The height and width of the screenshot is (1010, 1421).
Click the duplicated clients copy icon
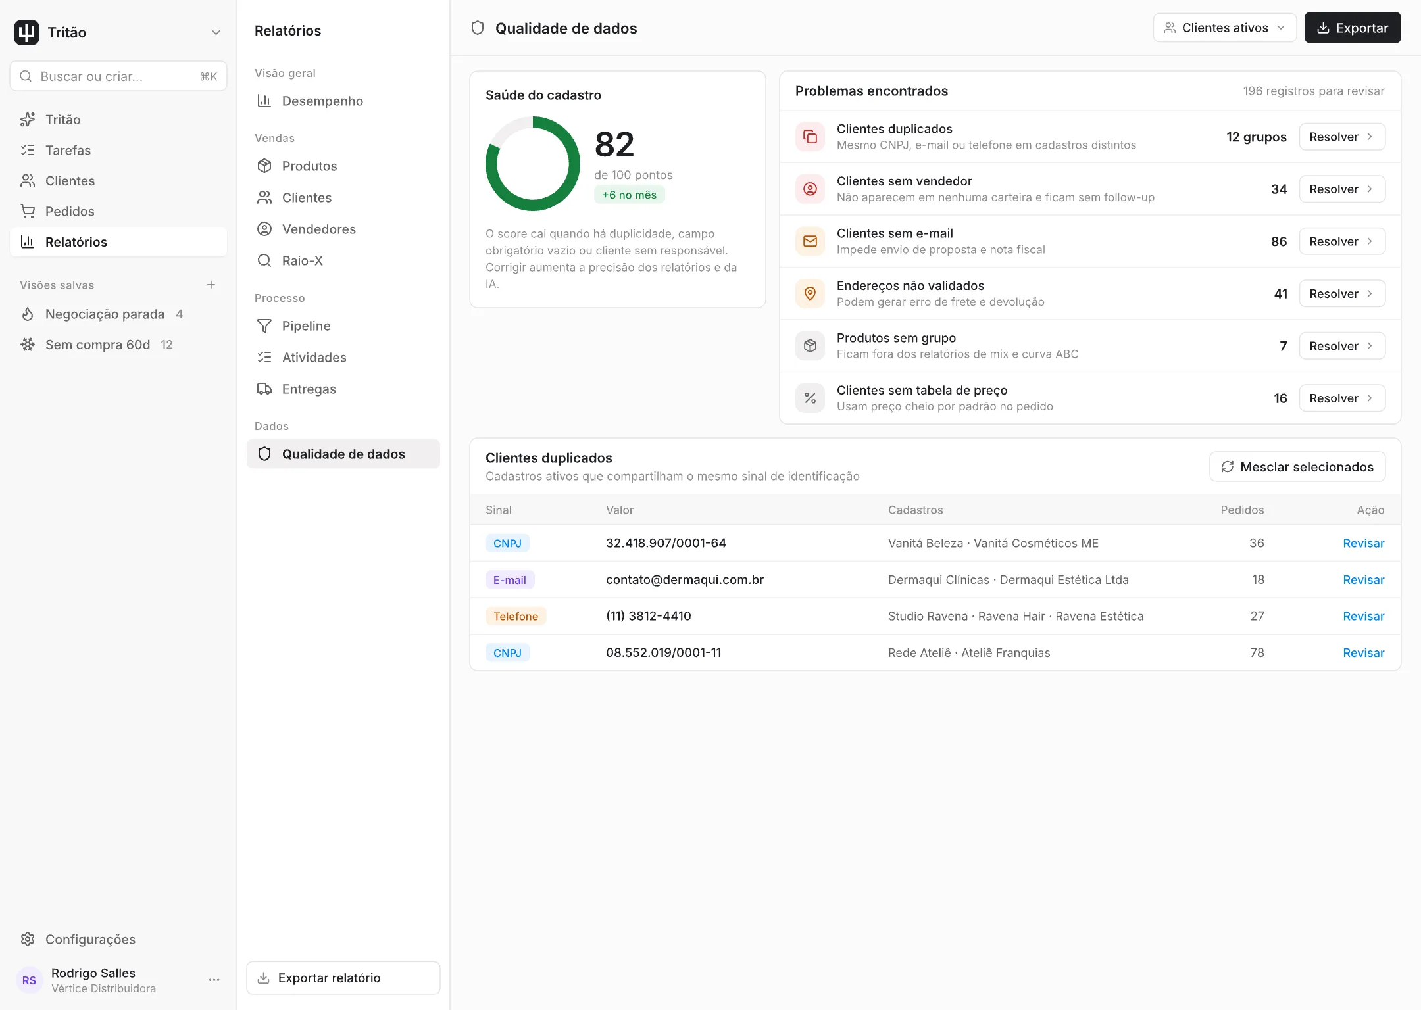pyautogui.click(x=810, y=137)
